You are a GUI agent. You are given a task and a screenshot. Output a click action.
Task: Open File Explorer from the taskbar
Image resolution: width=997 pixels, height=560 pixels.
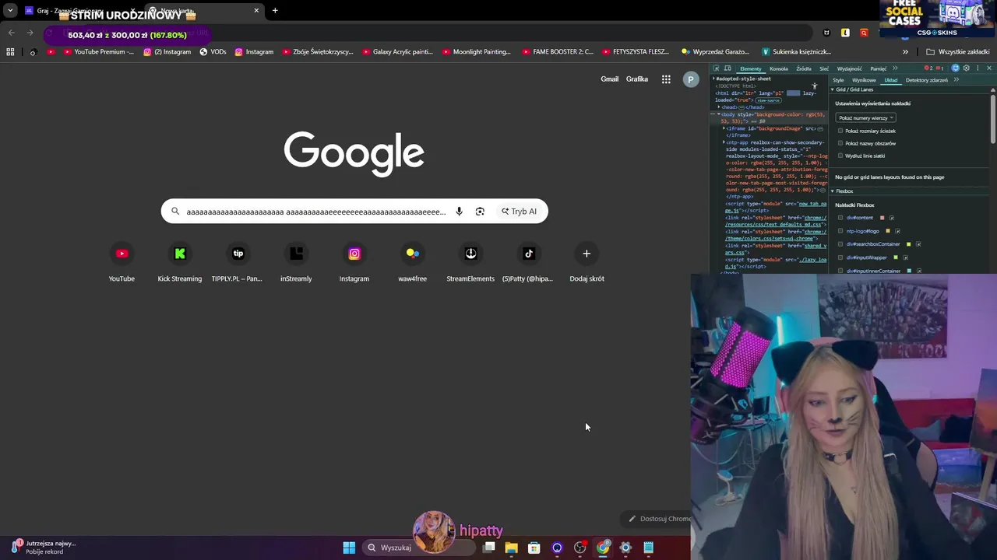tap(511, 548)
